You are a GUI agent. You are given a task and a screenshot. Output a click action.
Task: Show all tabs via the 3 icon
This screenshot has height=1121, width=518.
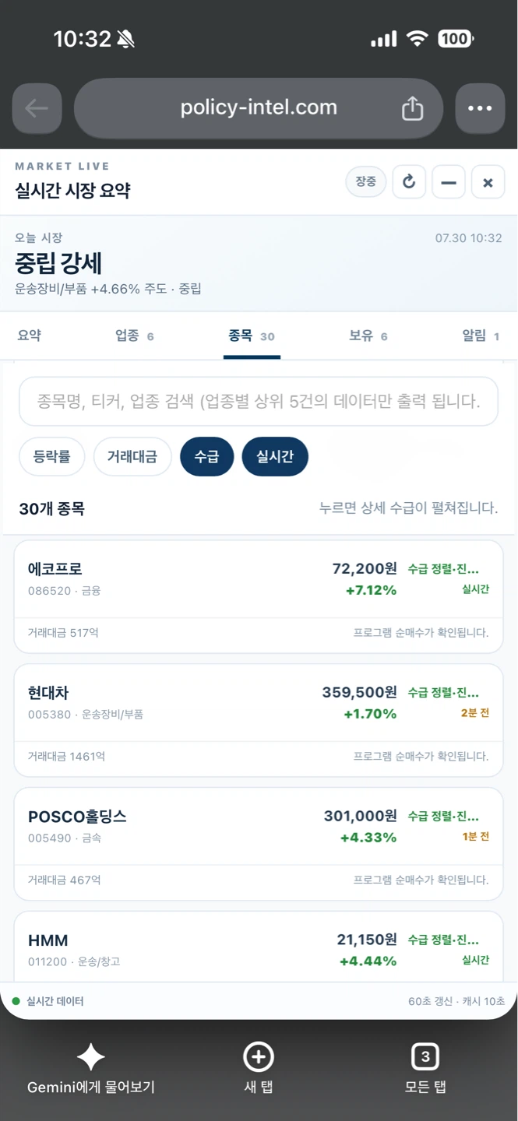coord(425,1056)
